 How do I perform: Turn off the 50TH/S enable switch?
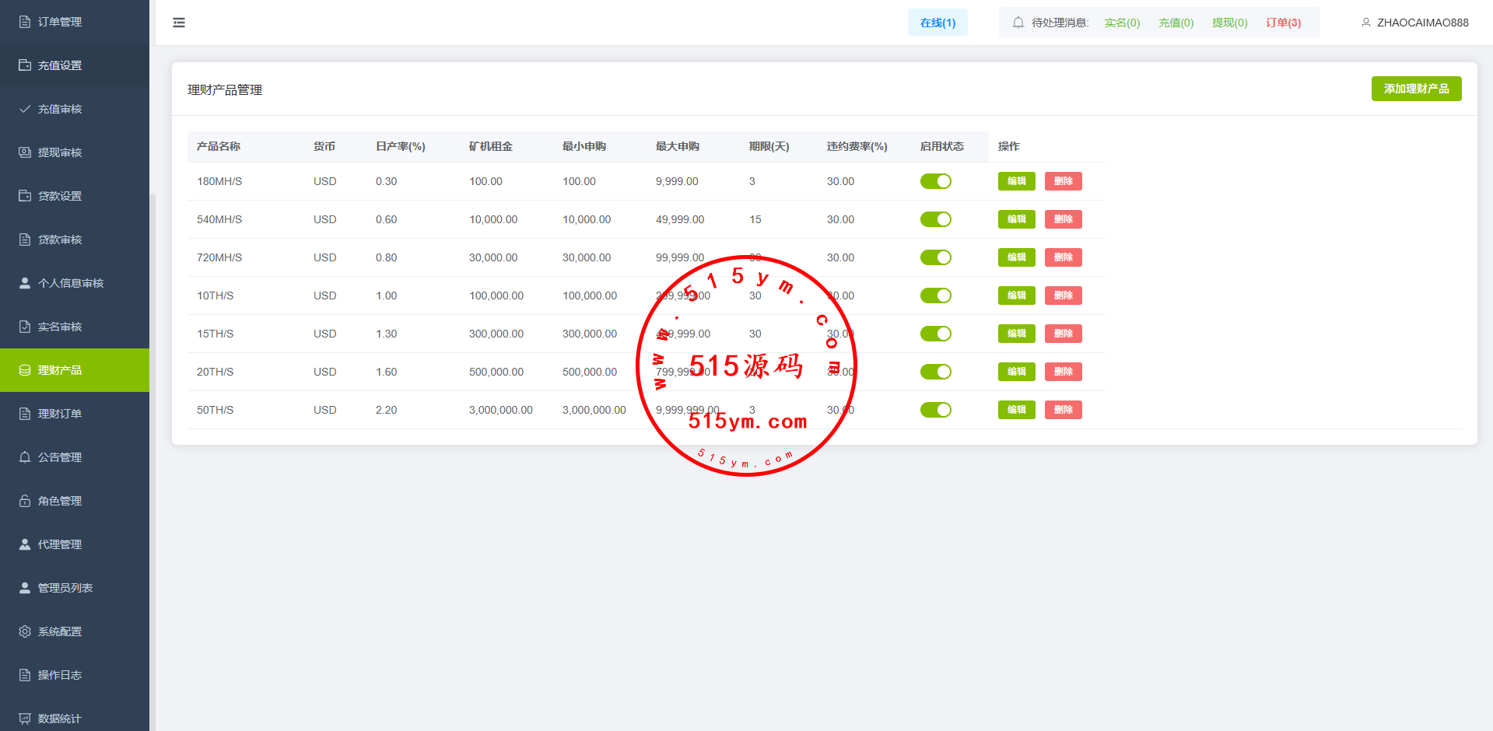(x=935, y=410)
